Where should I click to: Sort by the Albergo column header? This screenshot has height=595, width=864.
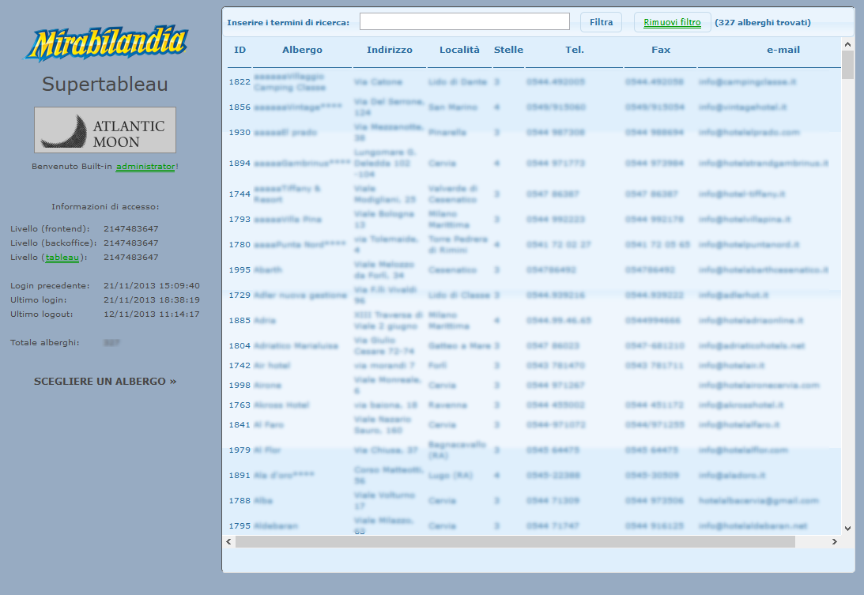[302, 50]
